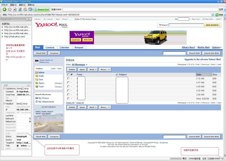Viewport: 226px width, 161px height.
Task: Click the Refresh page icon
Action: 20,10
